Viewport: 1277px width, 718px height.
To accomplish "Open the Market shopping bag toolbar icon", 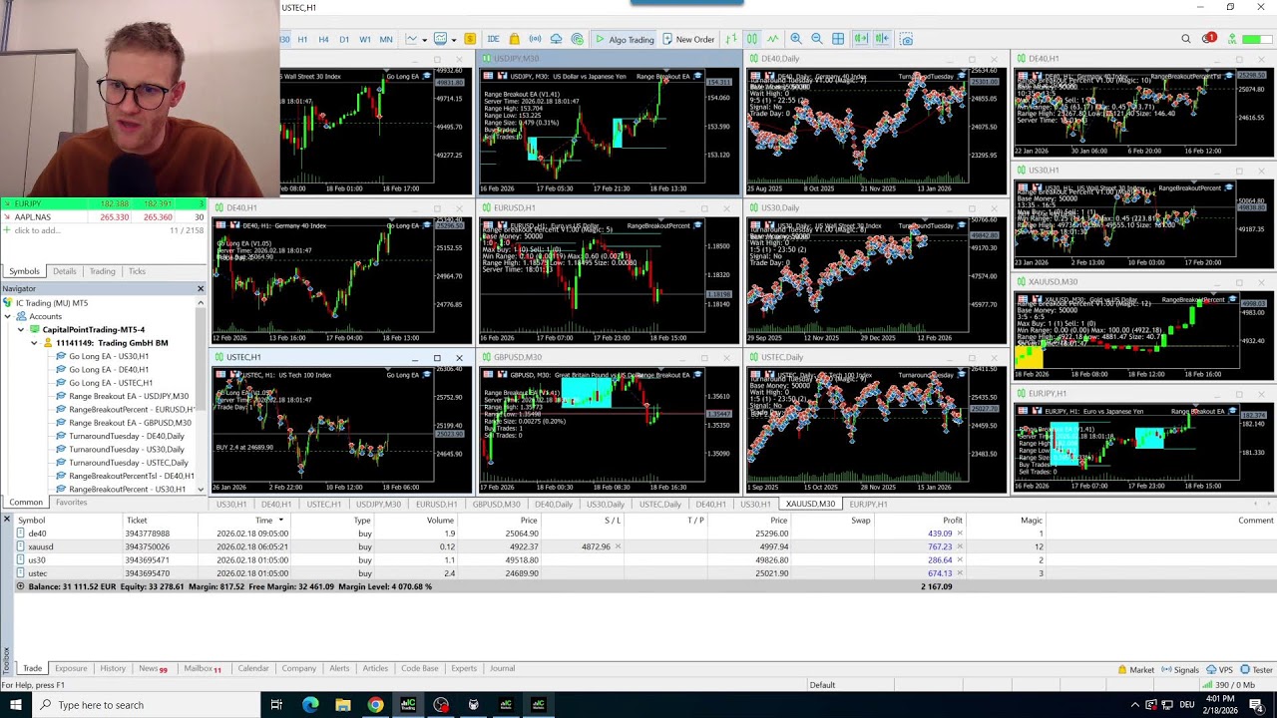I will pyautogui.click(x=514, y=39).
